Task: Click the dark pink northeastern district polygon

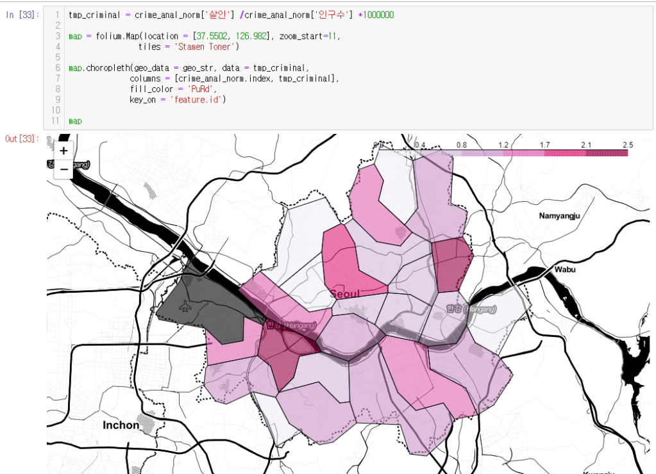Action: [x=453, y=263]
